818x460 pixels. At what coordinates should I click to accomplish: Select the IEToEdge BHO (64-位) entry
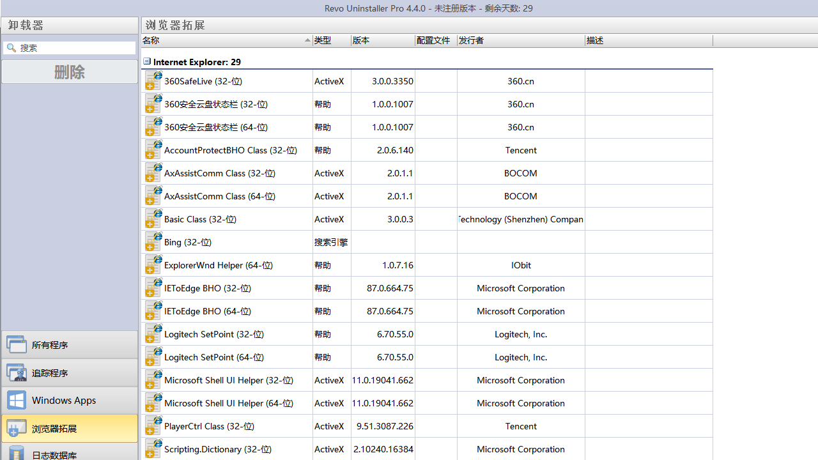click(208, 311)
